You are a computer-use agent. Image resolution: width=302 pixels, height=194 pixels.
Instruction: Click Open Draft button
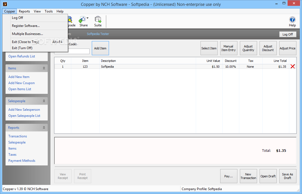(x=268, y=176)
